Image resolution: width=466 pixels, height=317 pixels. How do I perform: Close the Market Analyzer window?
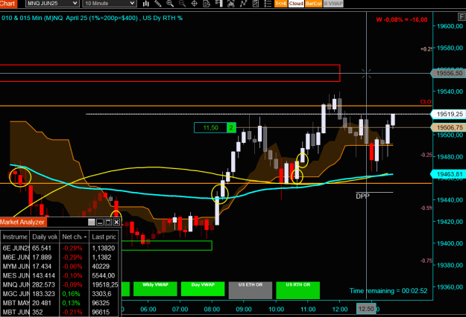click(116, 222)
